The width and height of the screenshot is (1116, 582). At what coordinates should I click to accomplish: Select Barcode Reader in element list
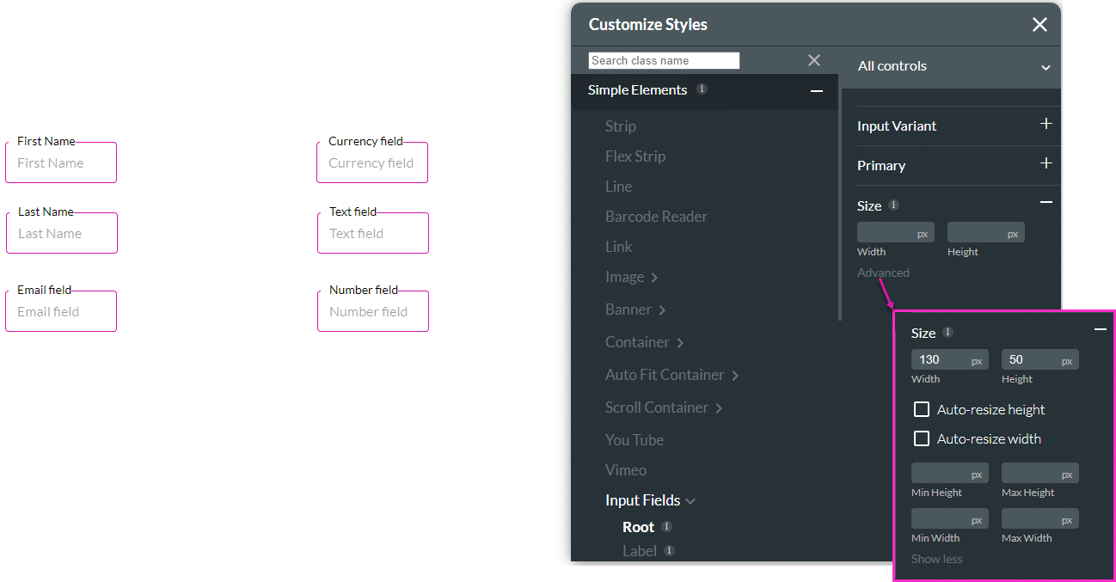656,217
